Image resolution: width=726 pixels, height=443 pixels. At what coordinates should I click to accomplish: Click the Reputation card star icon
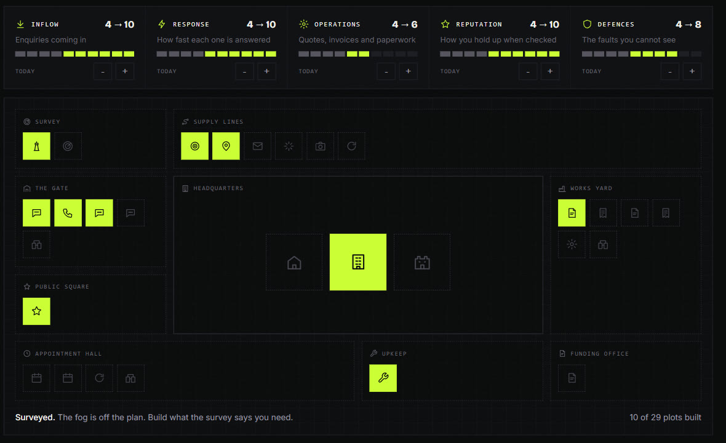pyautogui.click(x=445, y=24)
